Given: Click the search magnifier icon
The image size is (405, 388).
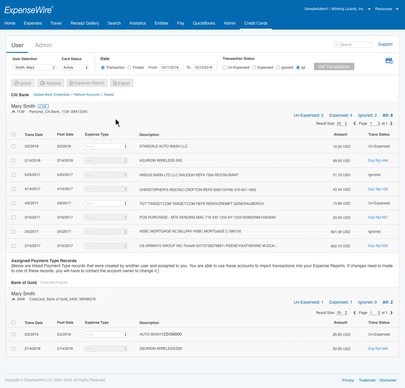Looking at the screenshot, I should pos(337,45).
